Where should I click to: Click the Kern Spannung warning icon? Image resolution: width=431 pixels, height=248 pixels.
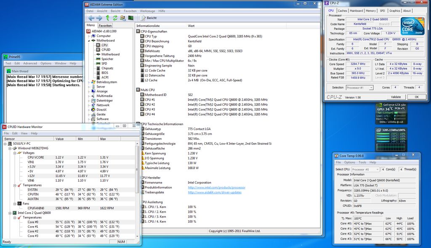pyautogui.click(x=143, y=153)
